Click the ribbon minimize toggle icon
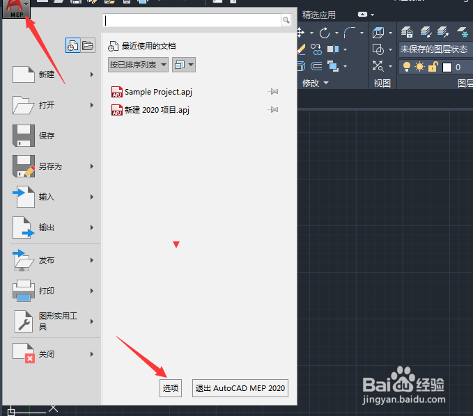Viewport: 473px width, 416px height. [362, 14]
